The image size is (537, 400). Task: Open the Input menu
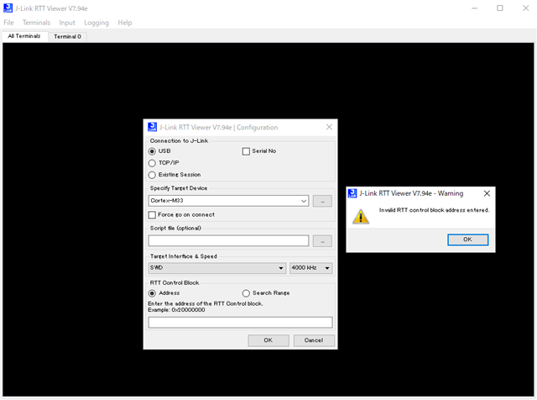[x=67, y=23]
